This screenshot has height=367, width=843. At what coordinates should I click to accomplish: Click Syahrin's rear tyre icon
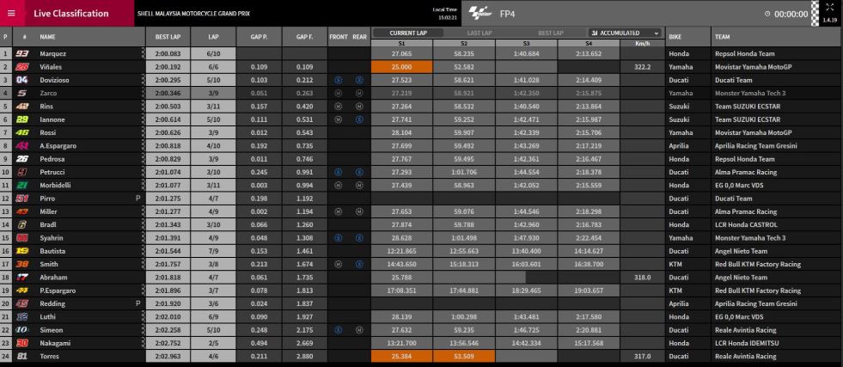[359, 238]
